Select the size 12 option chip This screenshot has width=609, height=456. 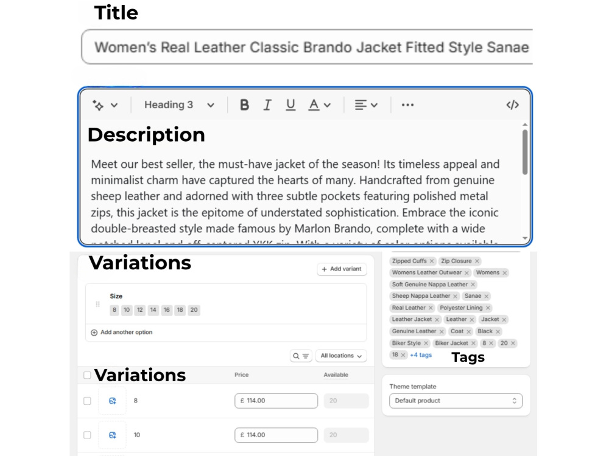tap(140, 310)
